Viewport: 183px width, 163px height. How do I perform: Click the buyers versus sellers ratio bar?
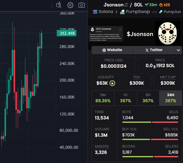(x=150, y=157)
